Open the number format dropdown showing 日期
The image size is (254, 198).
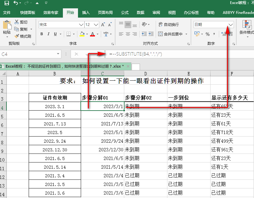pyautogui.click(x=231, y=25)
